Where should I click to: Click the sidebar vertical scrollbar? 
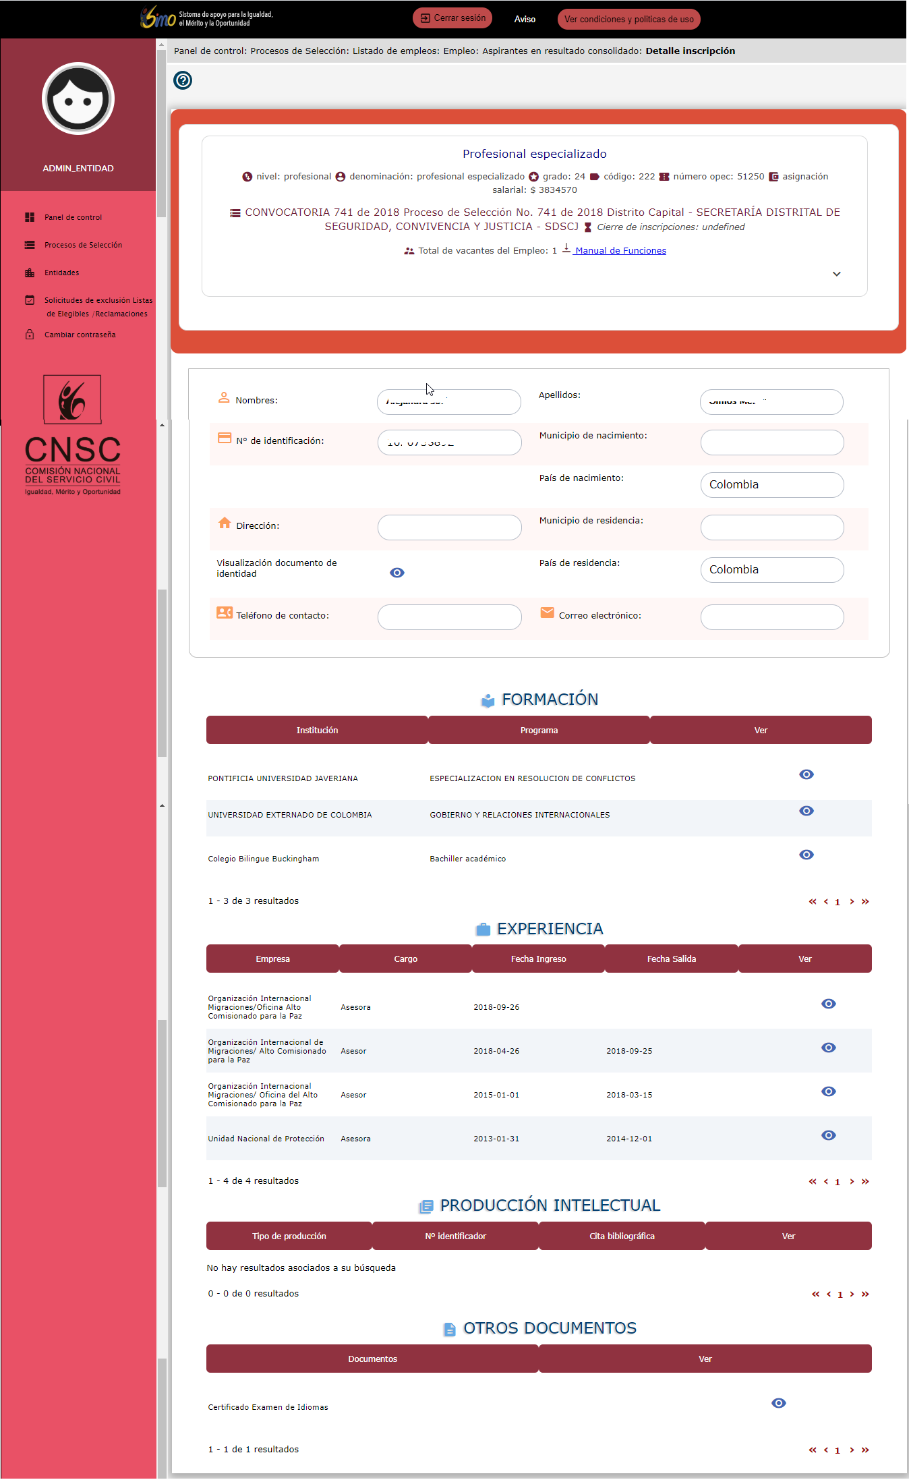coord(161,135)
